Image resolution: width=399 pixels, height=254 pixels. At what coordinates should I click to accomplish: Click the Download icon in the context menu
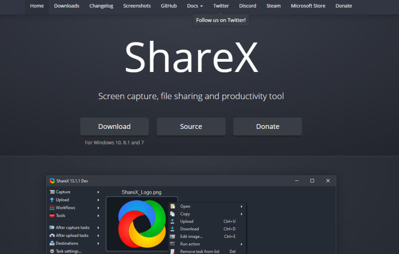click(x=172, y=229)
